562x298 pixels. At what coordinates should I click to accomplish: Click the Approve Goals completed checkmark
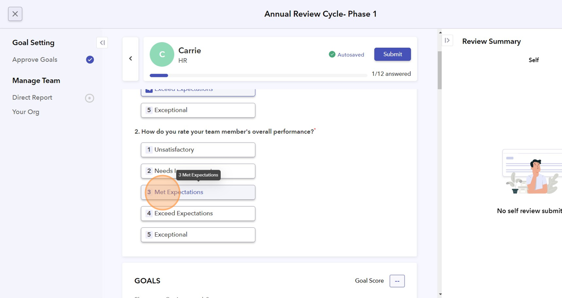tap(90, 60)
